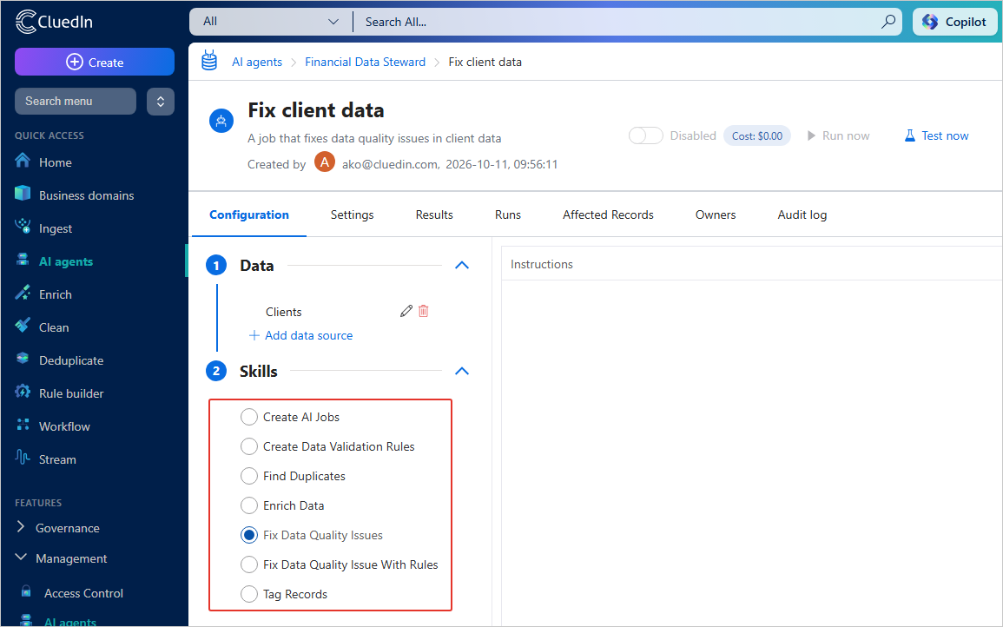Screen dimensions: 1003x627
Task: Switch to Owners tab
Action: (x=716, y=215)
